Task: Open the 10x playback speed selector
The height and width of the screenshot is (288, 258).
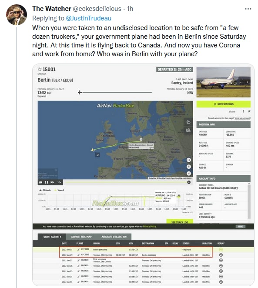Action: [59, 182]
